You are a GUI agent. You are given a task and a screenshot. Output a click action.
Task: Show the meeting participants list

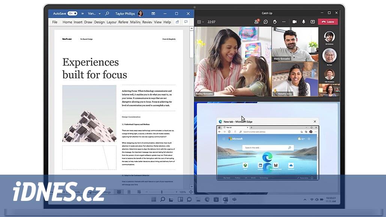(257, 22)
